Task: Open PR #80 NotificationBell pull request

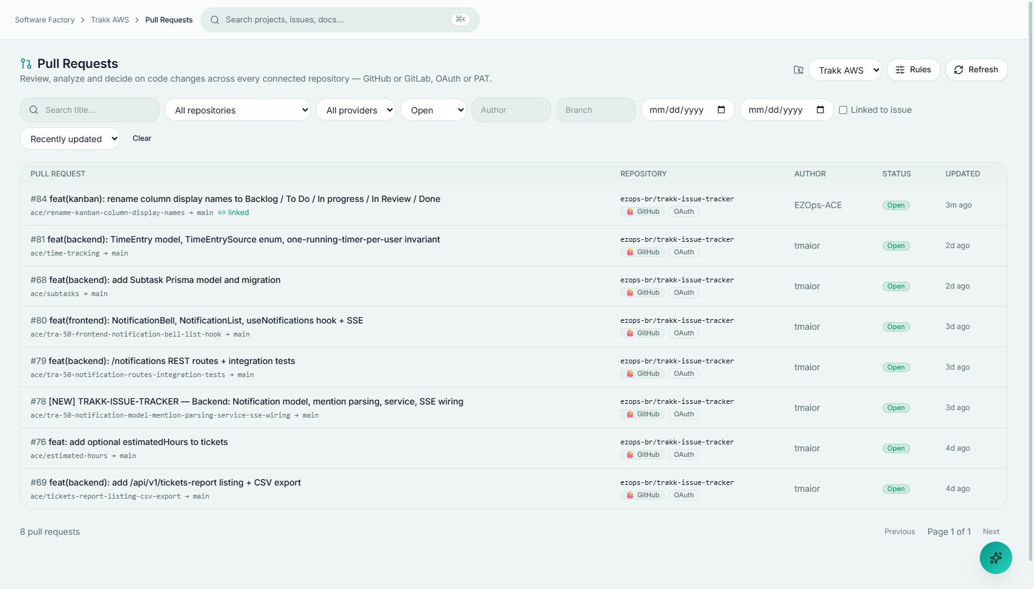Action: 197,320
